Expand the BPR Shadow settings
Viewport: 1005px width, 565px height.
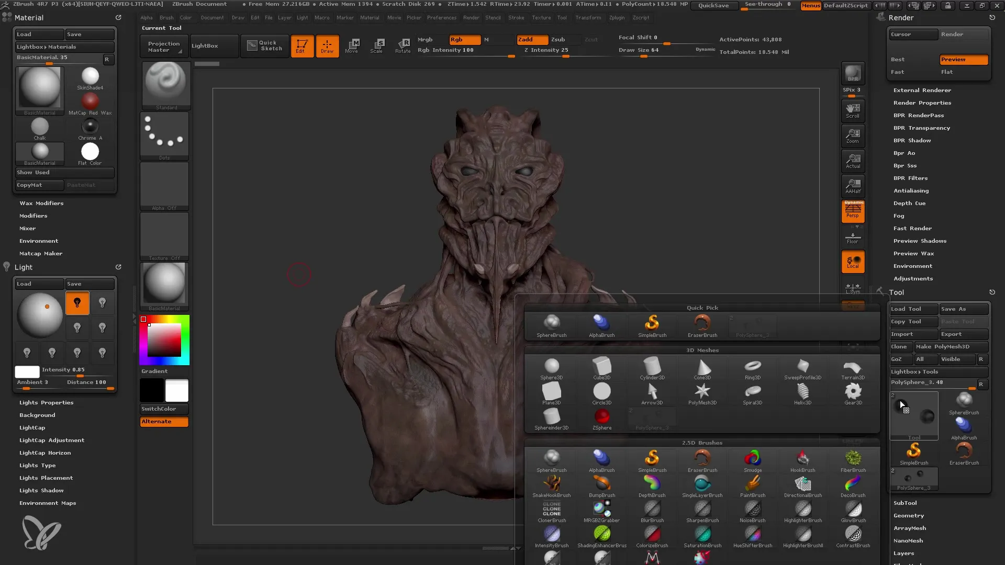pyautogui.click(x=912, y=140)
